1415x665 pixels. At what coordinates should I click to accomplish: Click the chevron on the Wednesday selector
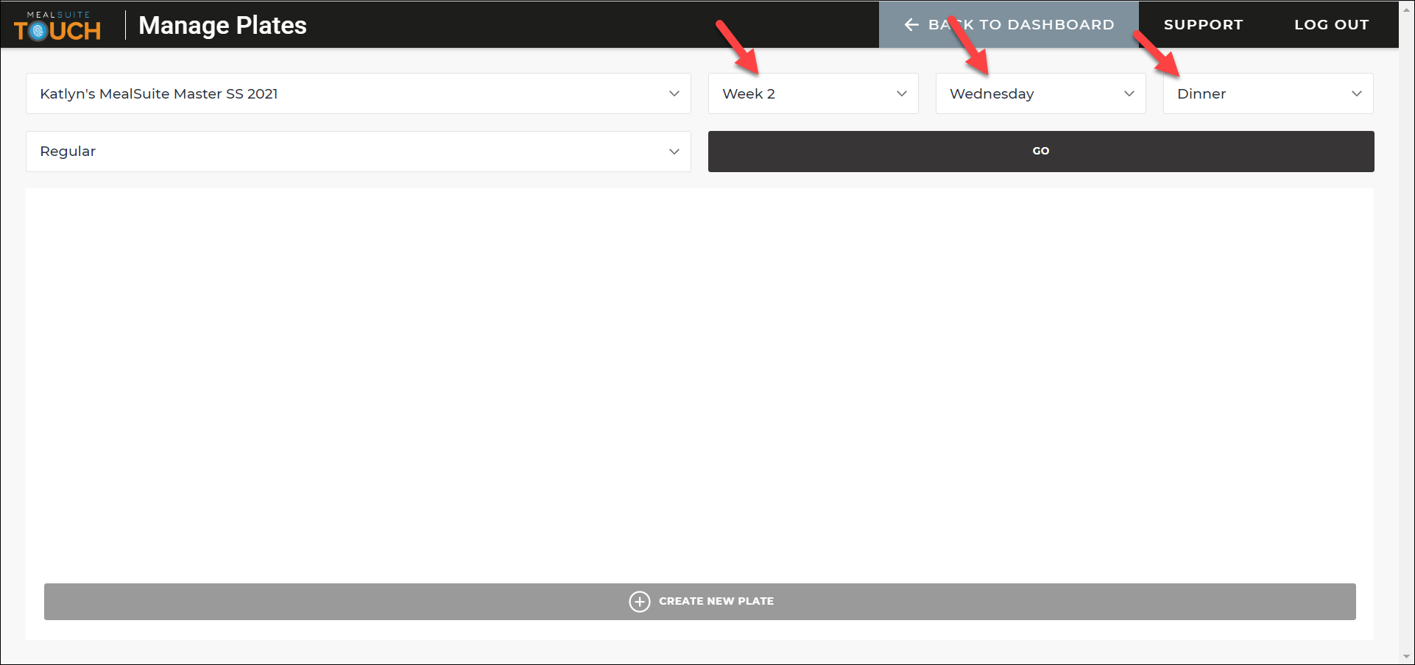(x=1129, y=93)
